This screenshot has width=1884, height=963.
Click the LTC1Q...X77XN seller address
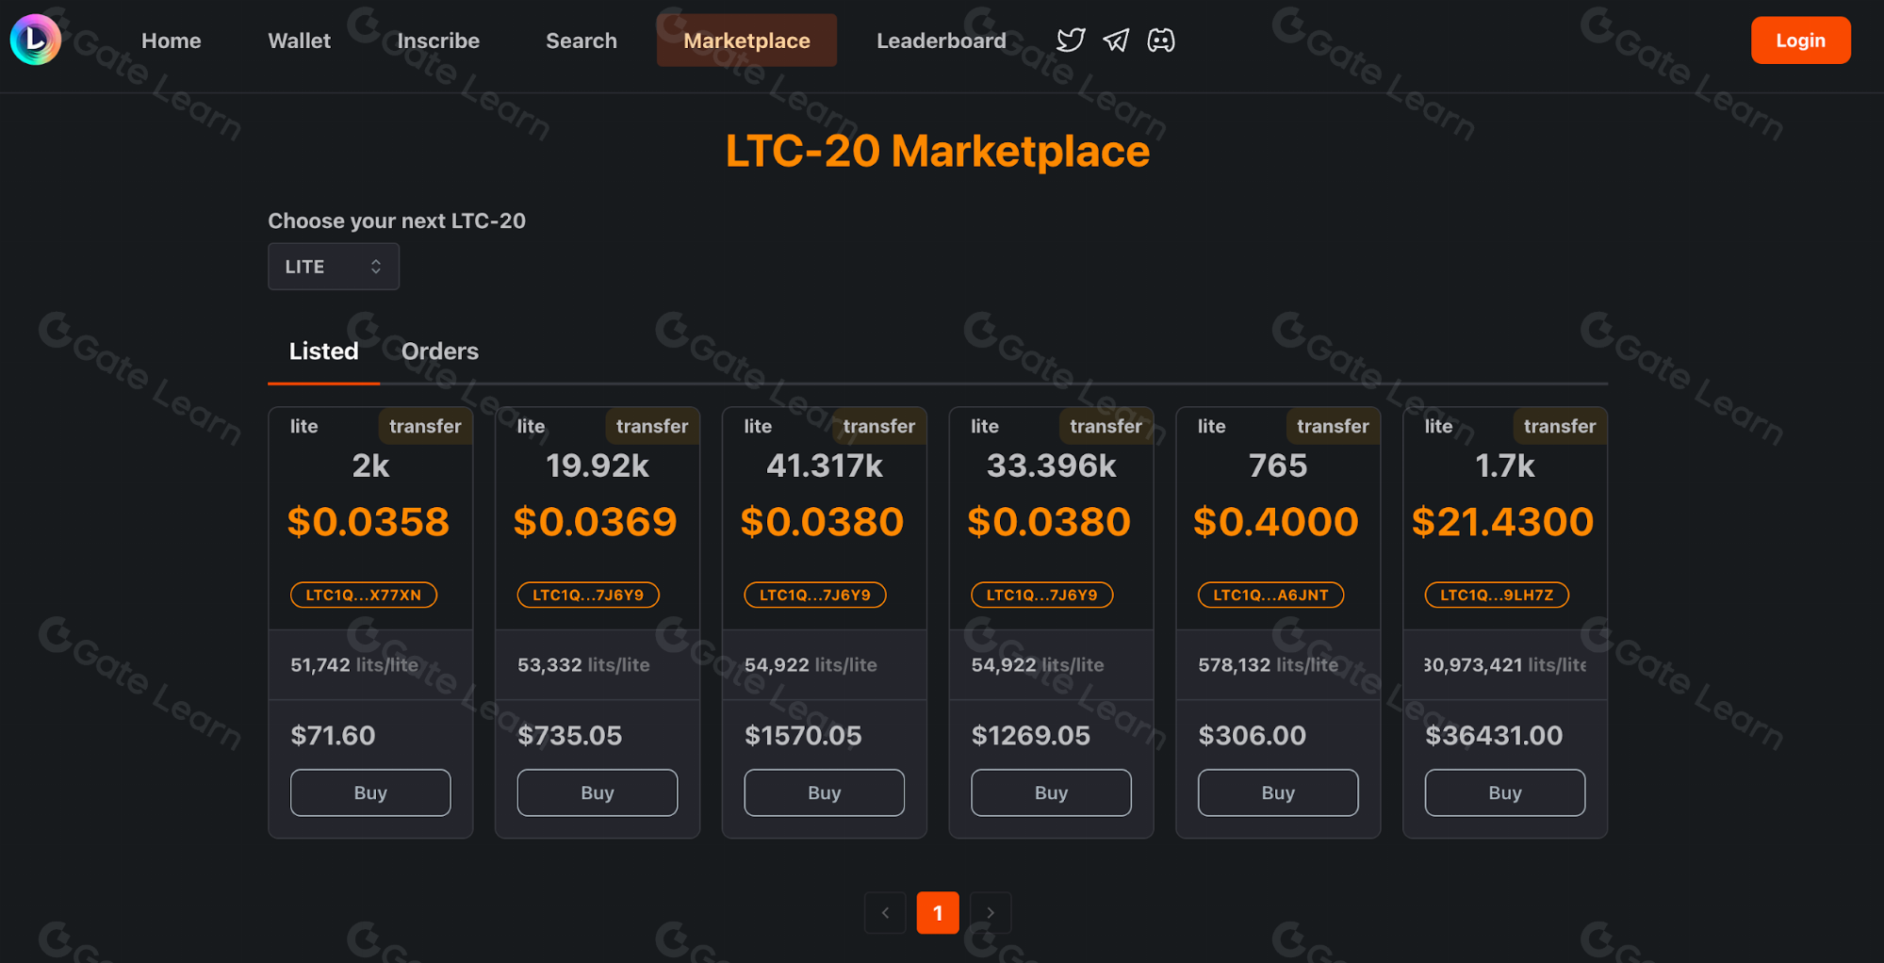pyautogui.click(x=364, y=595)
